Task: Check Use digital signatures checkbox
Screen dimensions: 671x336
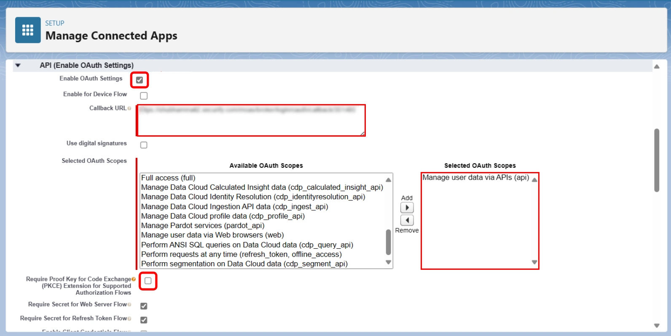Action: pos(144,145)
